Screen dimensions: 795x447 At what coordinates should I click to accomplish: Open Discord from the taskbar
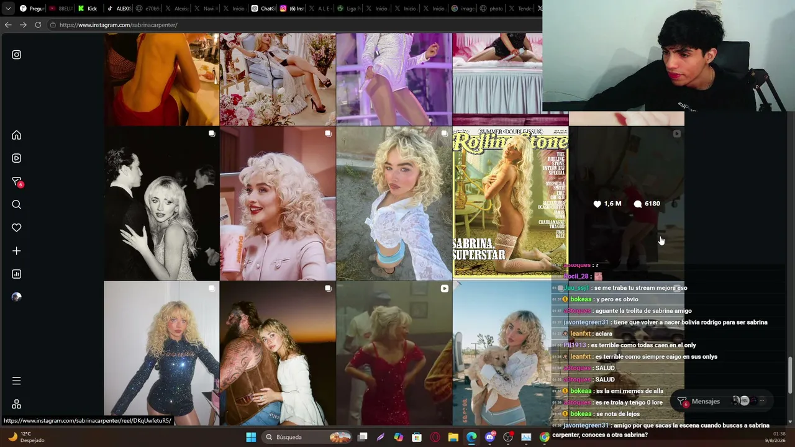(x=490, y=437)
